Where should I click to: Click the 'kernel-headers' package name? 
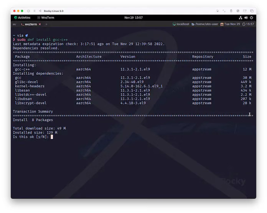(30, 86)
